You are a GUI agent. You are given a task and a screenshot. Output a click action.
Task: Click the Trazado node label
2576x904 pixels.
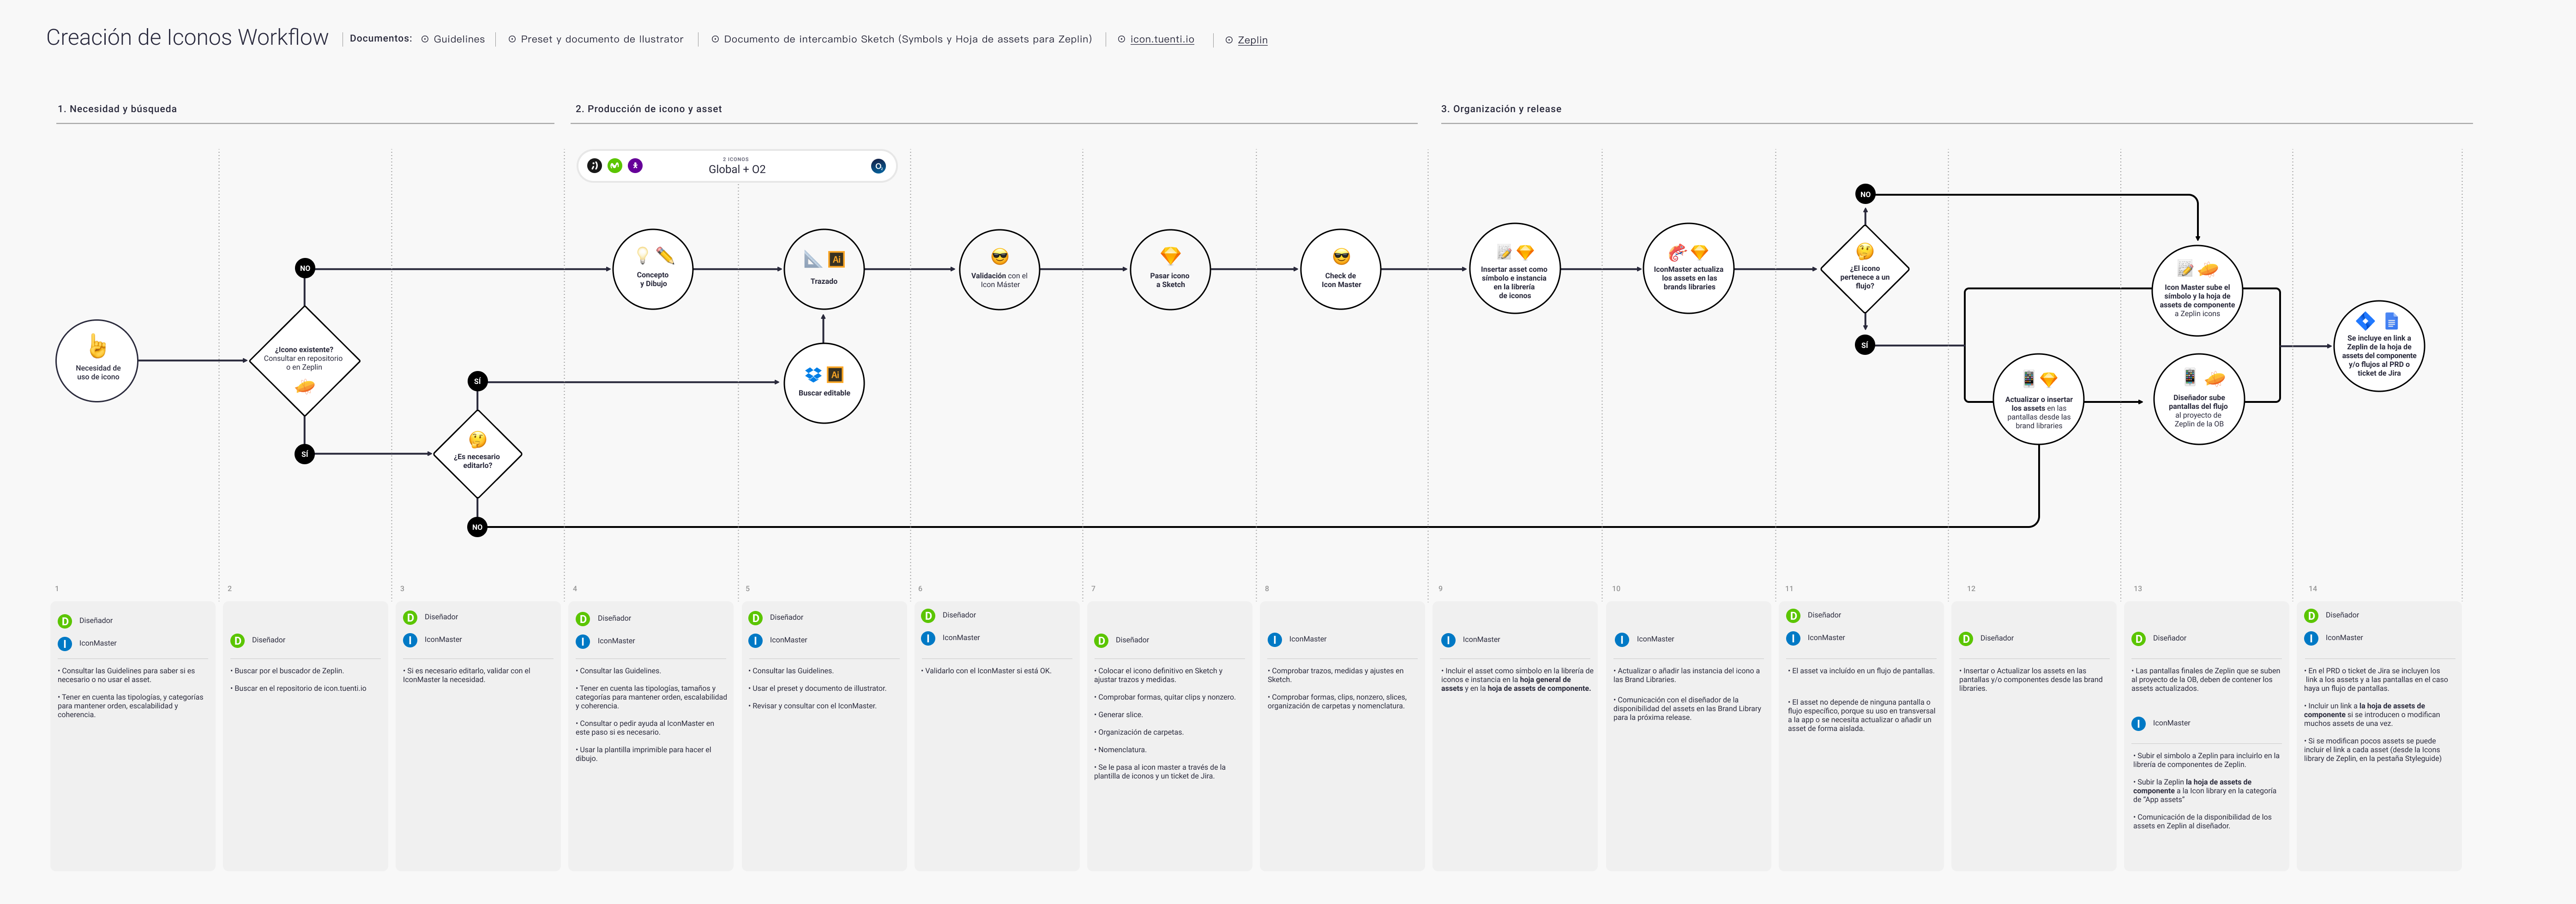tap(824, 281)
